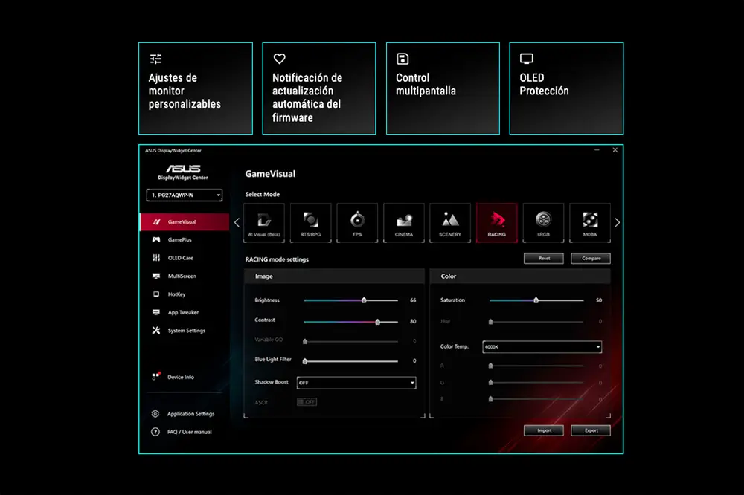Click the sliders icon on Ajustes de monitor card
The width and height of the screenshot is (744, 495).
155,59
